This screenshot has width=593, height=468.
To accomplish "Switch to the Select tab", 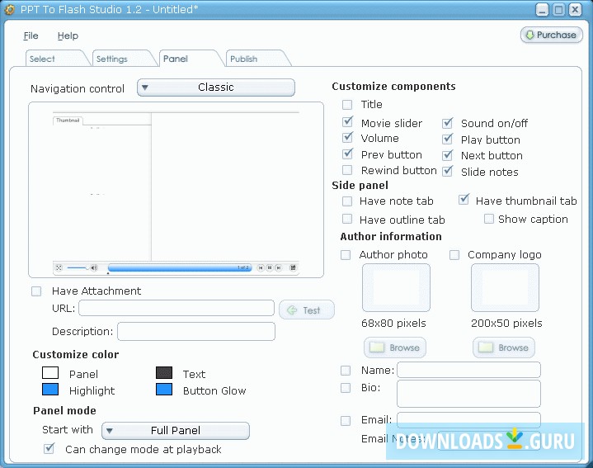I will (57, 59).
